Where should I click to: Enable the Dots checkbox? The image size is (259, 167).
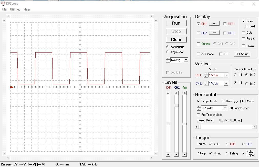243,32
